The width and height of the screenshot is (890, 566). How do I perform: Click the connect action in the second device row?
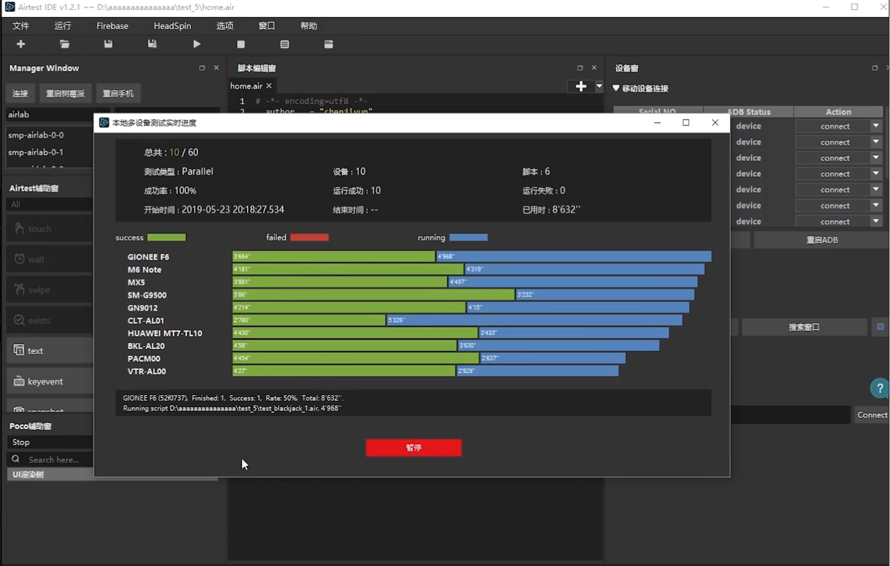(835, 142)
